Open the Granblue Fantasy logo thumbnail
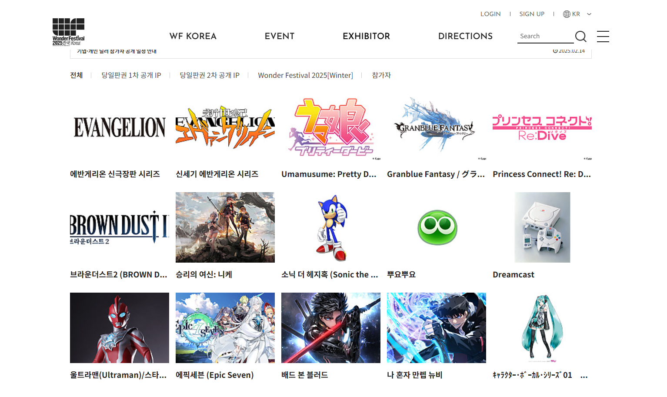Viewport: 667px width, 397px height. [437, 127]
